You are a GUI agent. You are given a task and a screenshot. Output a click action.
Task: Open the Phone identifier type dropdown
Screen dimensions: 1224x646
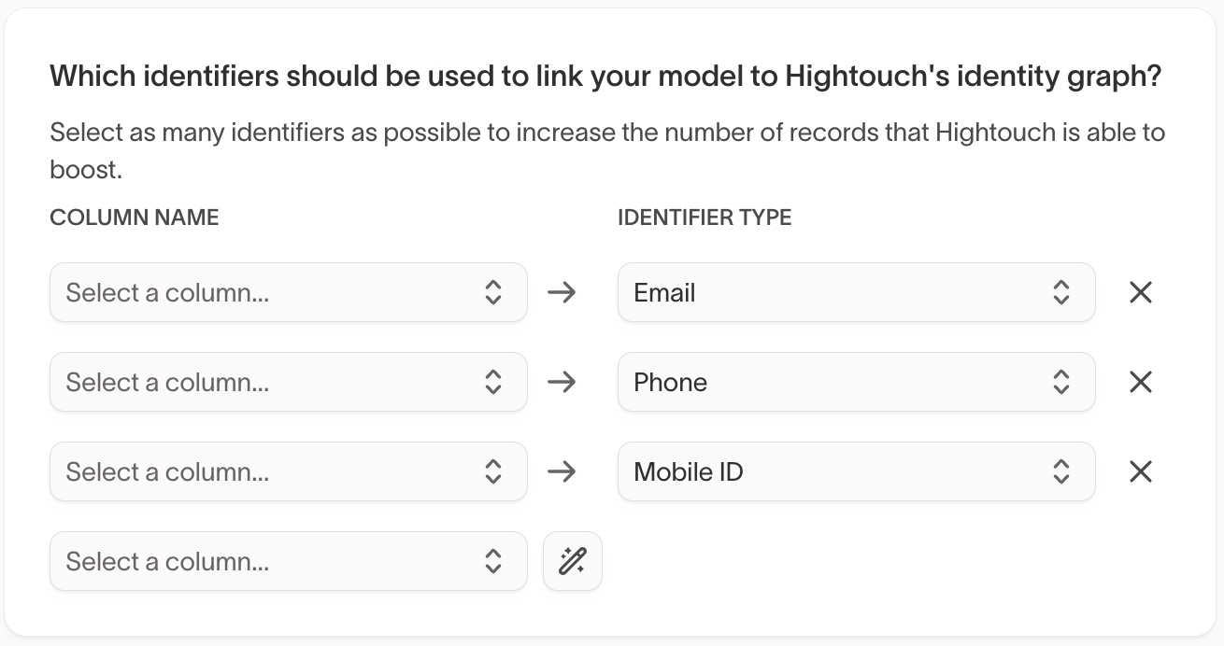[x=855, y=383]
